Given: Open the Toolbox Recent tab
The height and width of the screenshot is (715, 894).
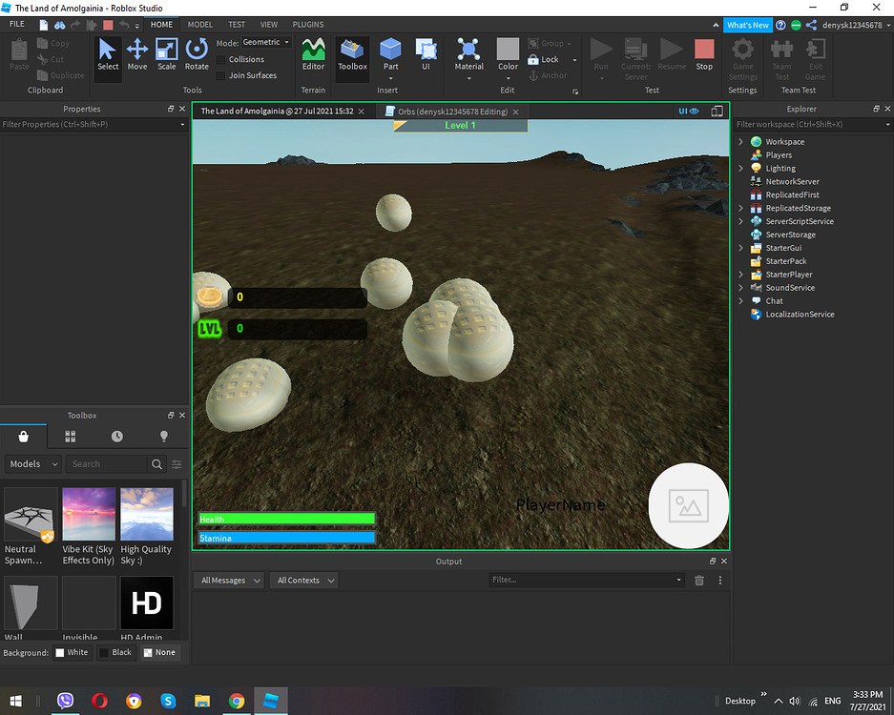Looking at the screenshot, I should pyautogui.click(x=117, y=437).
